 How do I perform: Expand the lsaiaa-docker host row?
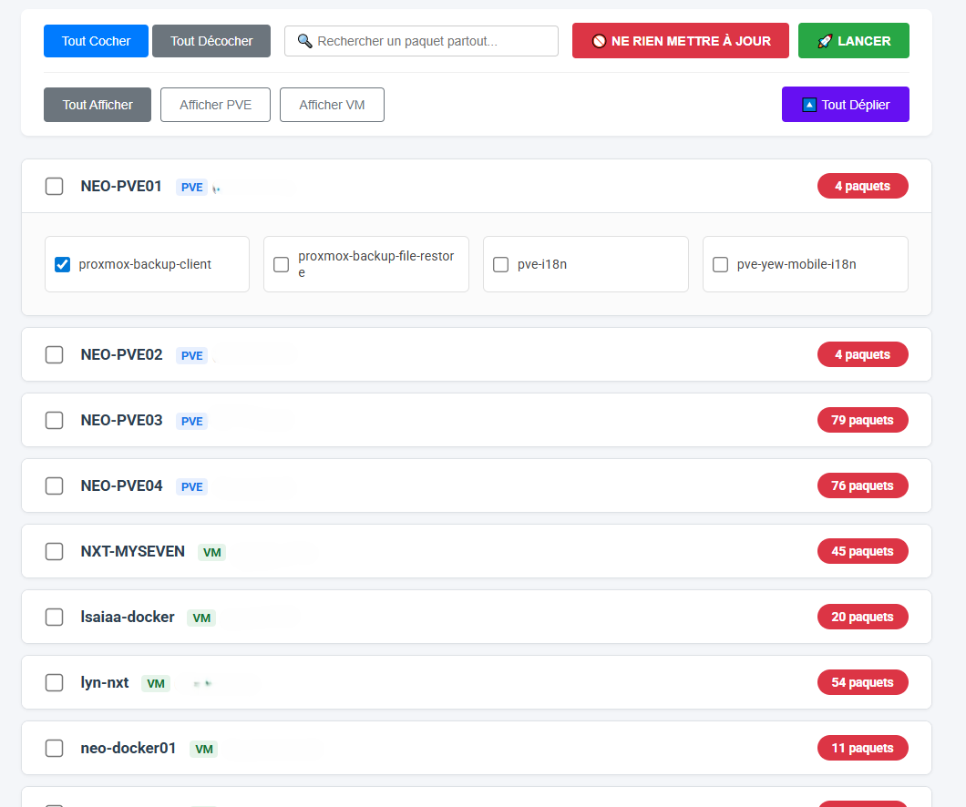point(456,617)
